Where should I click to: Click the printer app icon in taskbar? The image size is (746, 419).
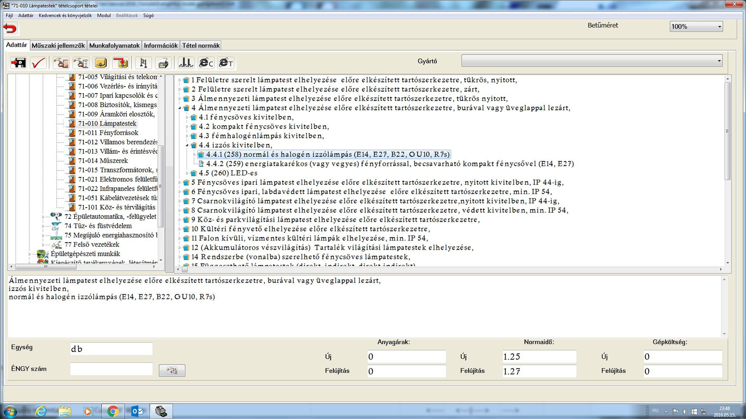(161, 411)
